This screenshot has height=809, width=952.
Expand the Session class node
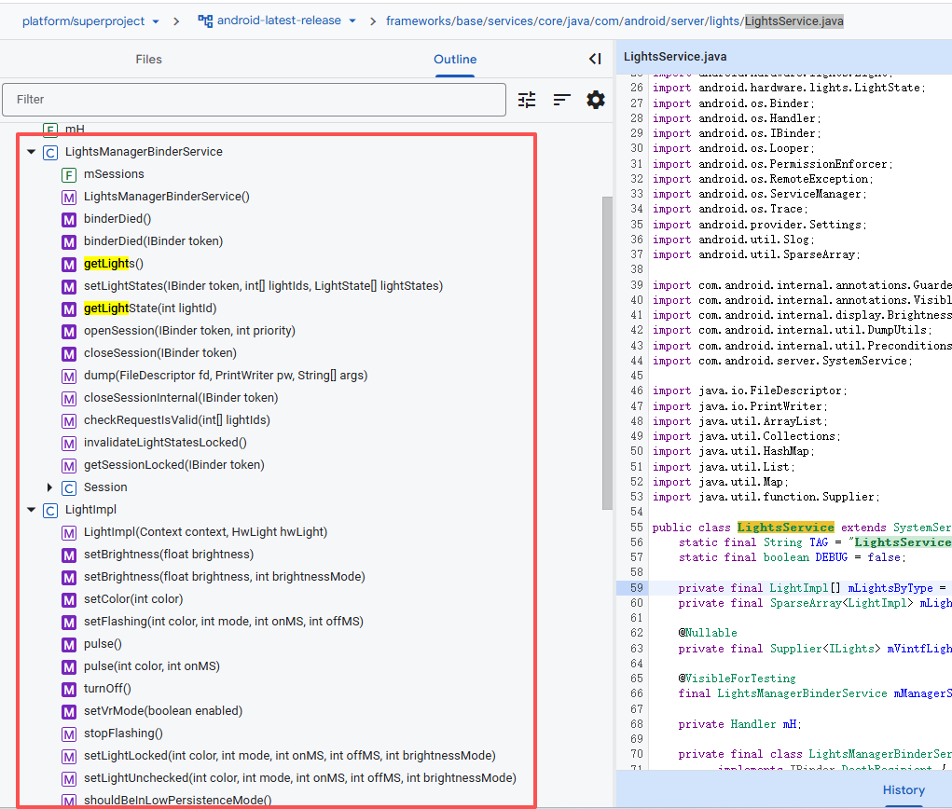(x=49, y=487)
